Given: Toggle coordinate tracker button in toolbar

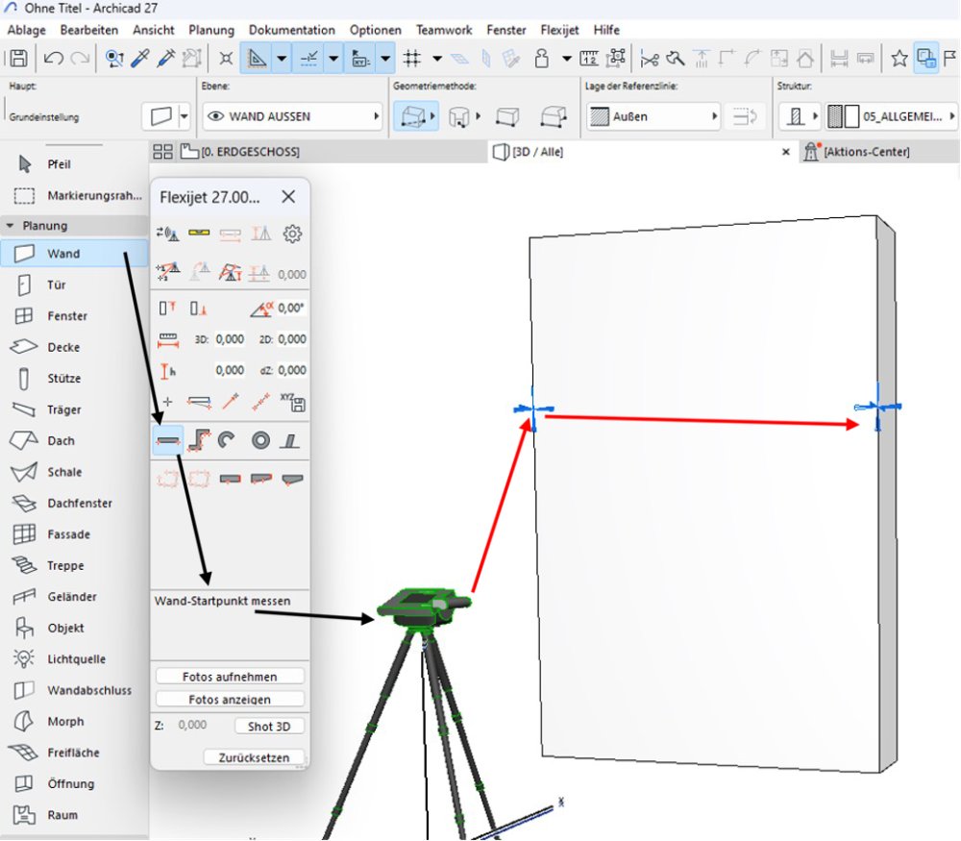Looking at the screenshot, I should pos(360,59).
